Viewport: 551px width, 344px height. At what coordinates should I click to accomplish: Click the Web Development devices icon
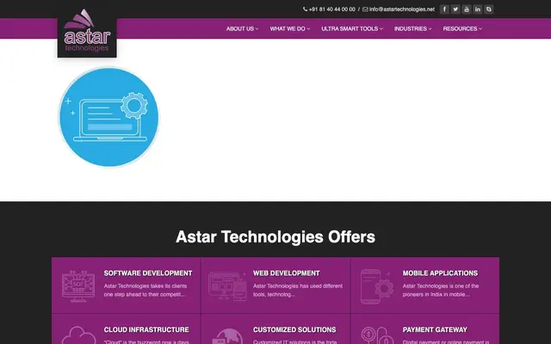coord(227,286)
